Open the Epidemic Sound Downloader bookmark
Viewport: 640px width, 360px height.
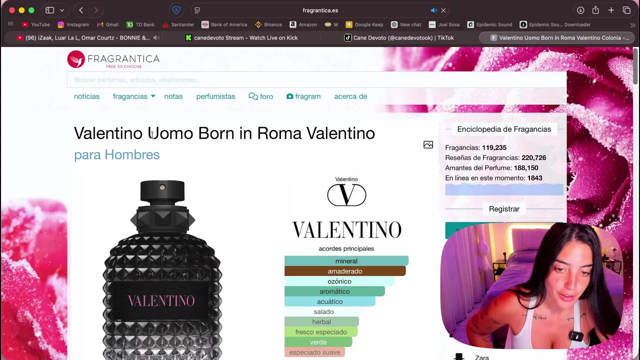(555, 24)
